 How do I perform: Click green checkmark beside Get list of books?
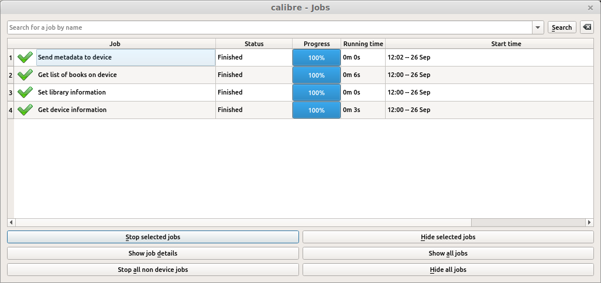[x=25, y=75]
